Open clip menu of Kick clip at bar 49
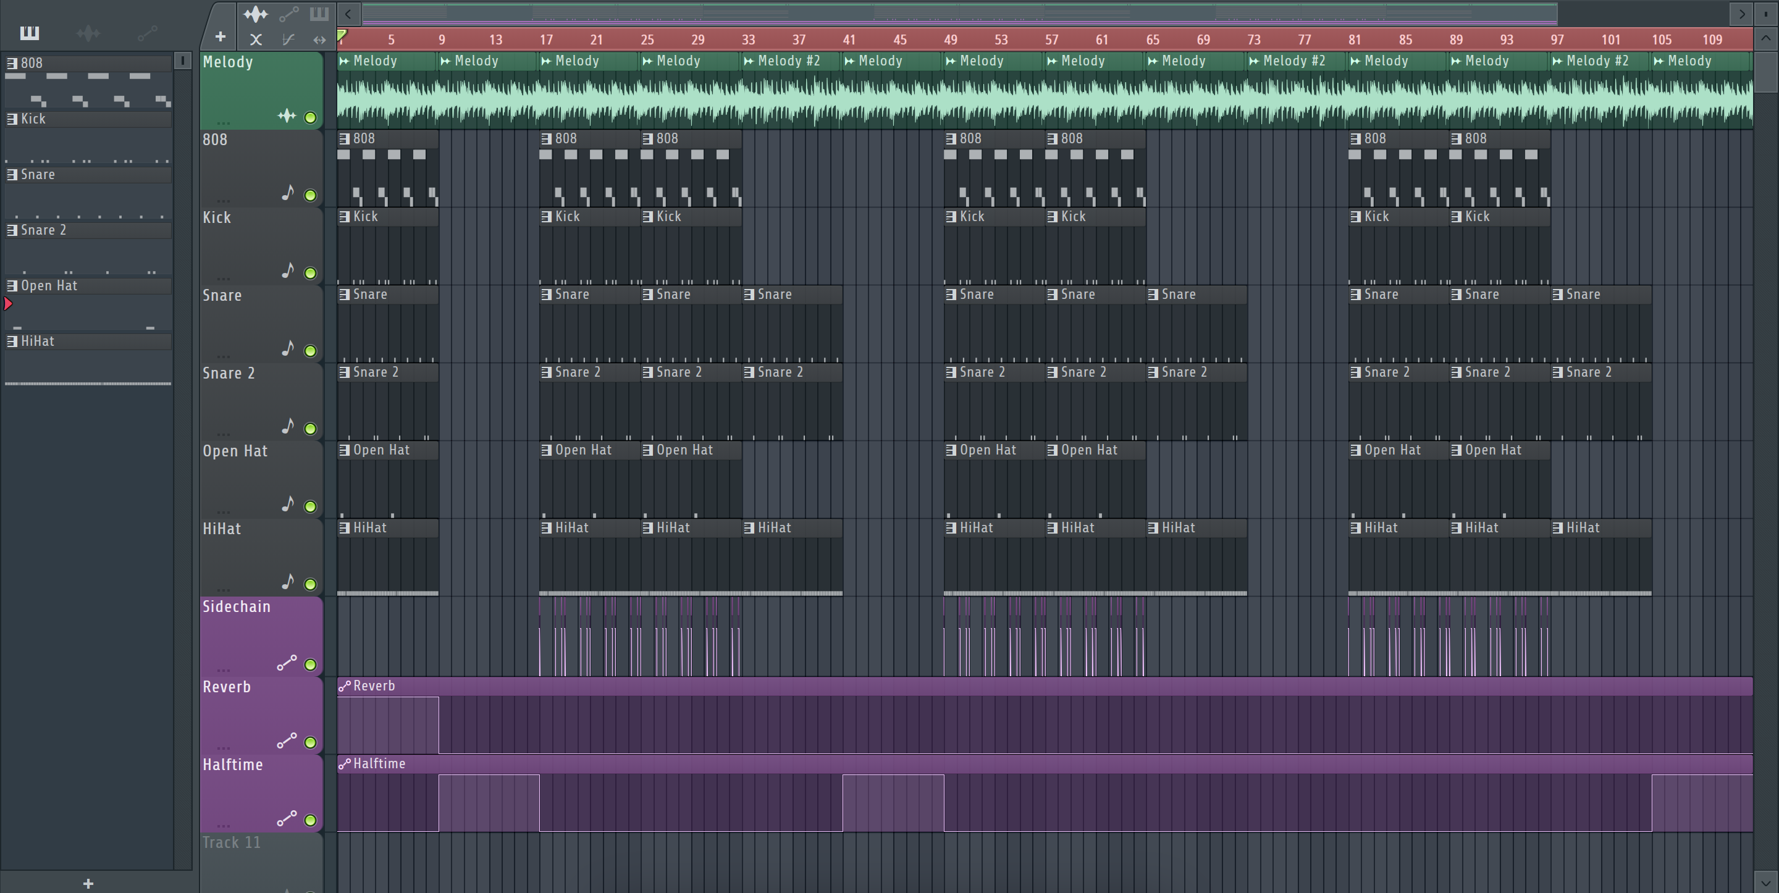1779x893 pixels. point(951,217)
